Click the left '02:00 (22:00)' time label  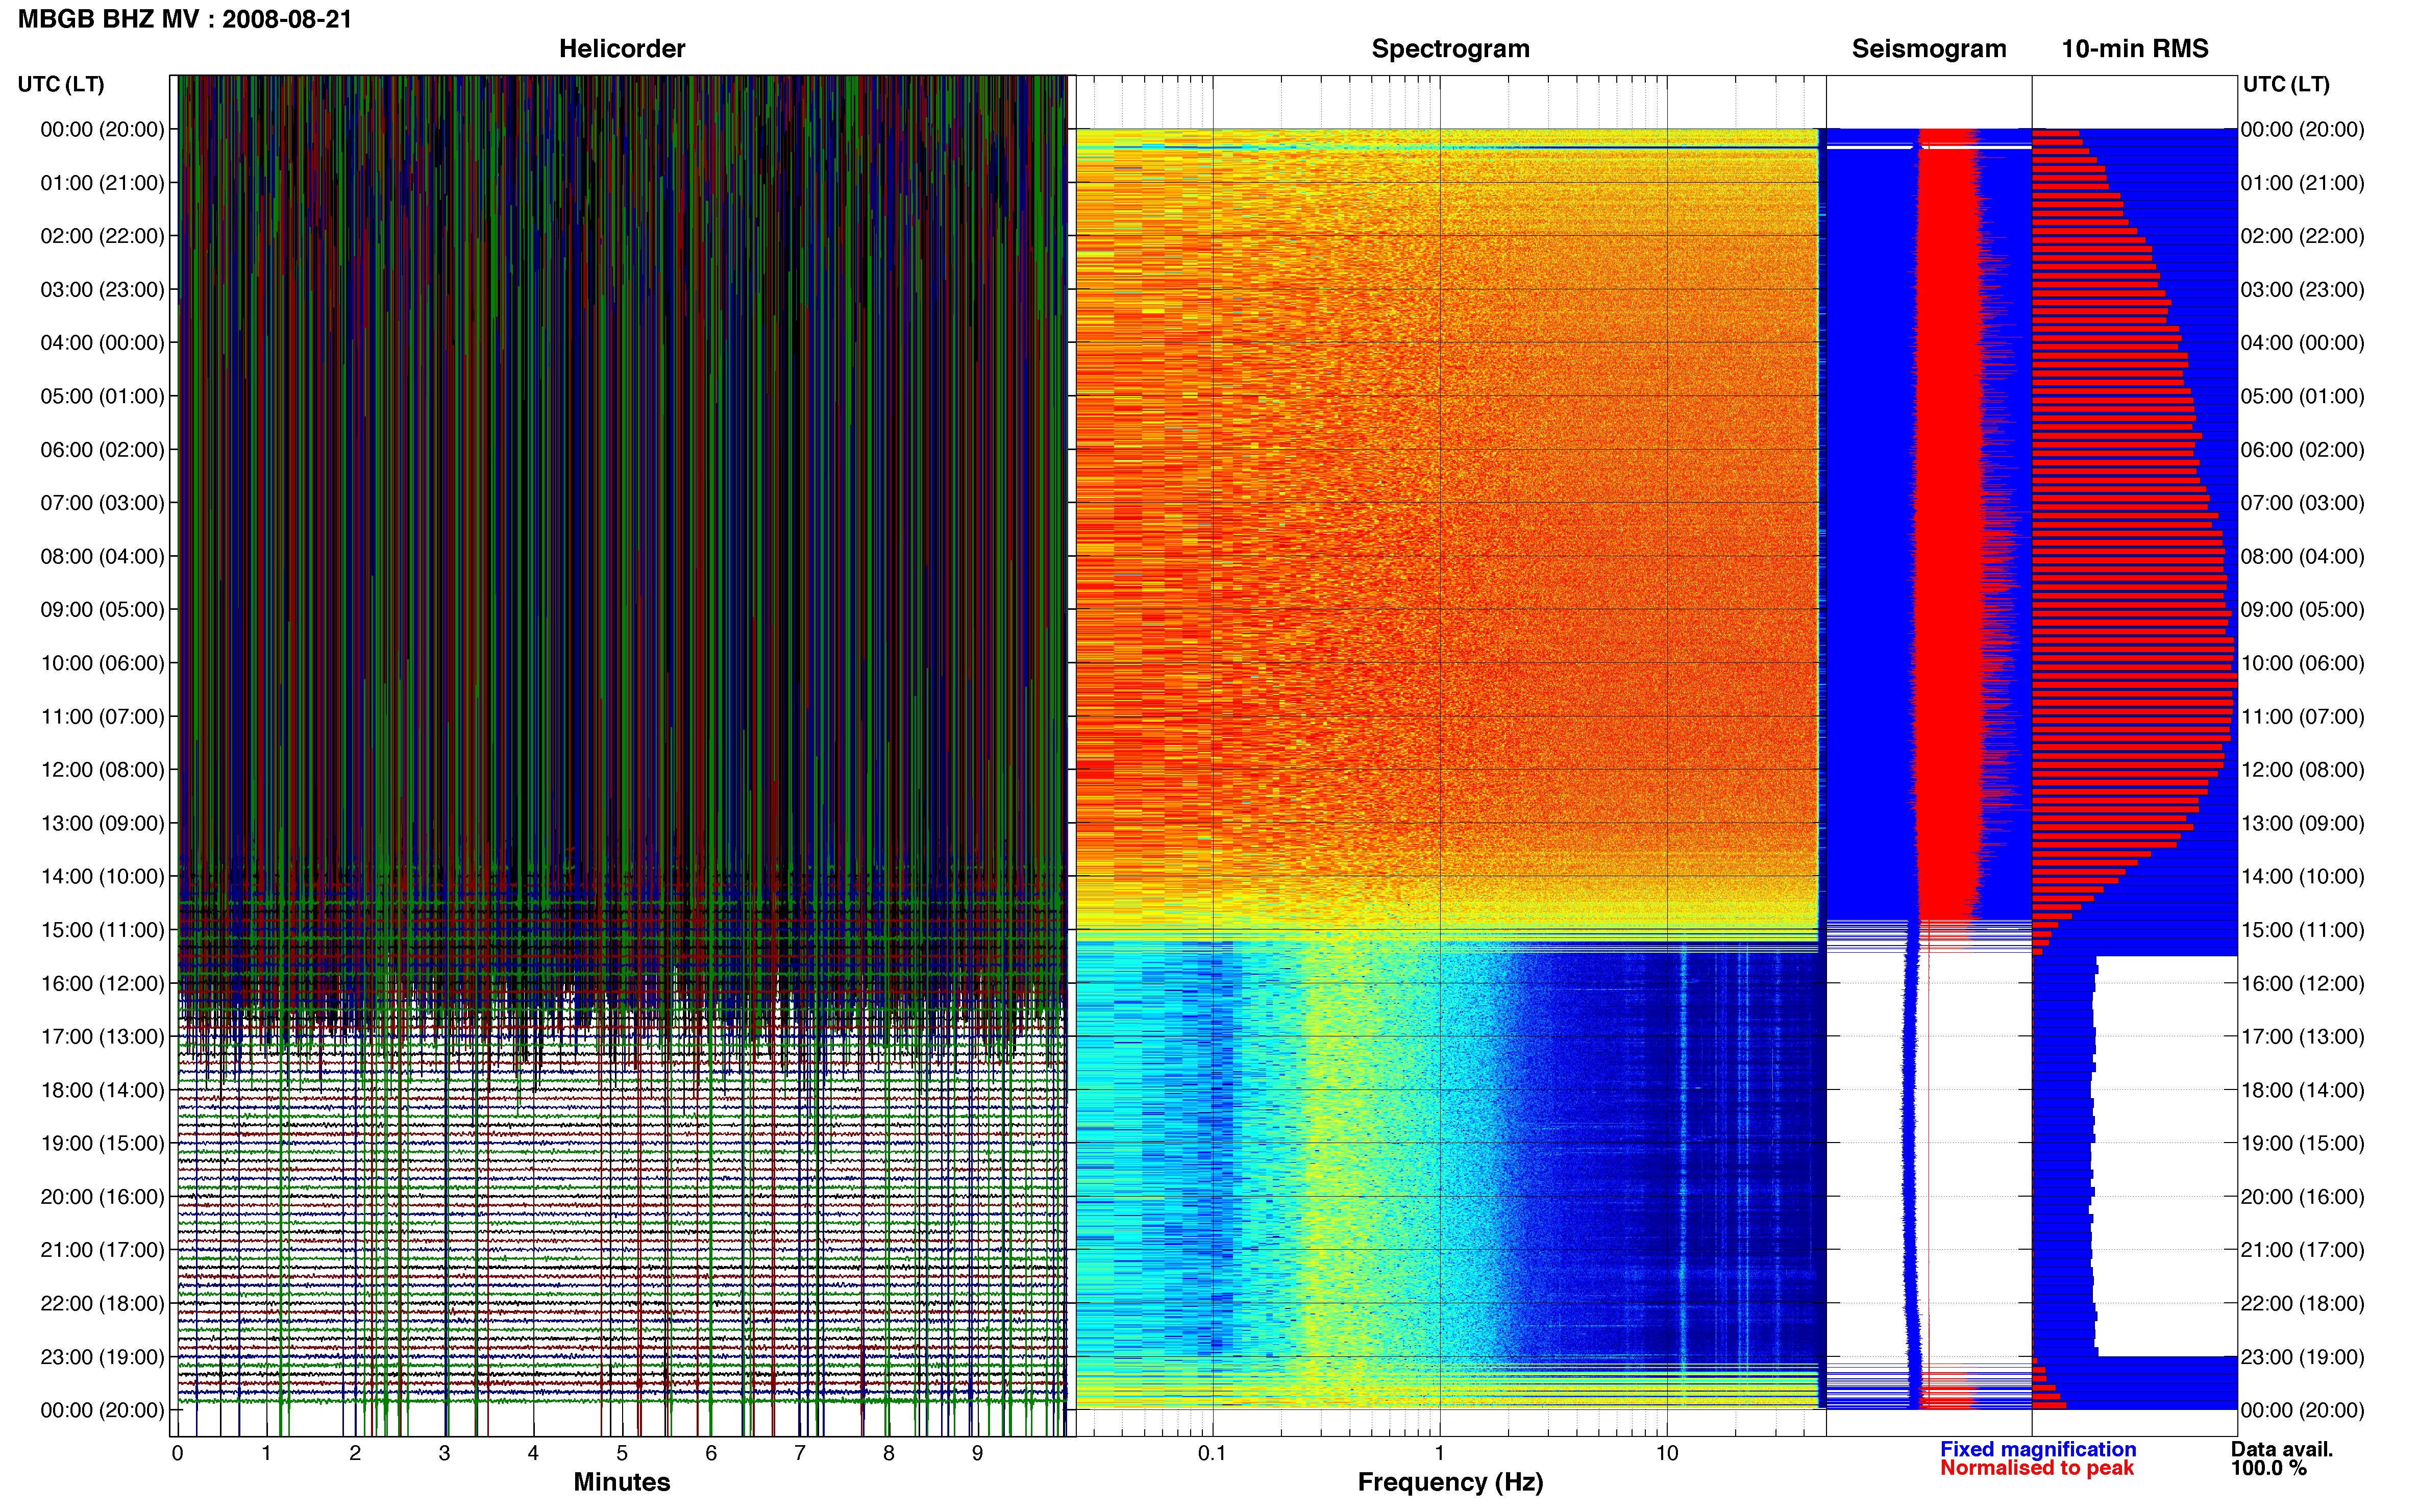(x=102, y=236)
